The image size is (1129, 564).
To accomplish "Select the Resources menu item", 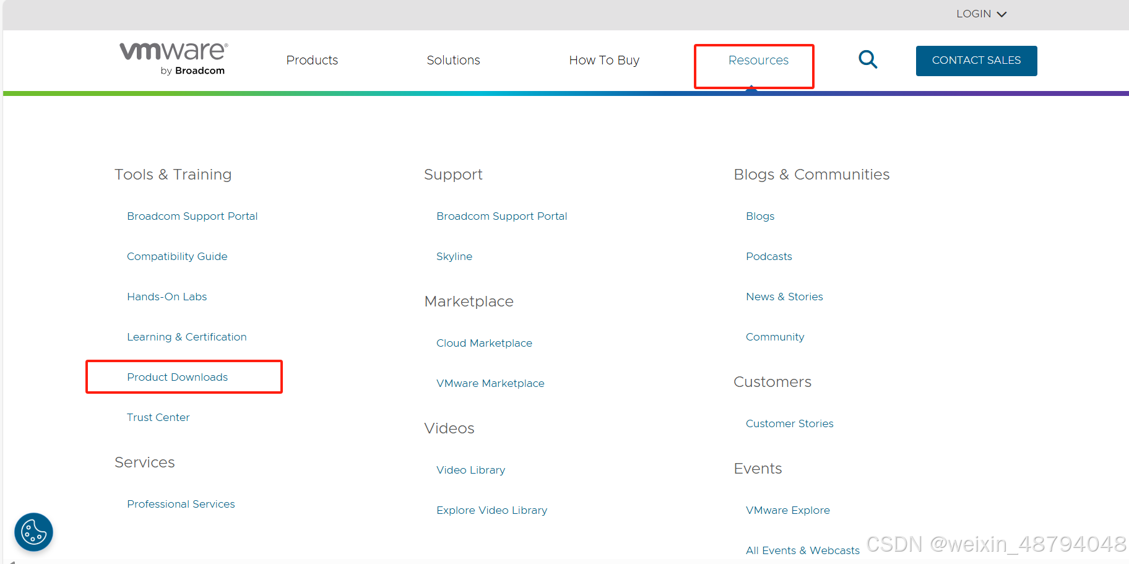I will point(758,60).
